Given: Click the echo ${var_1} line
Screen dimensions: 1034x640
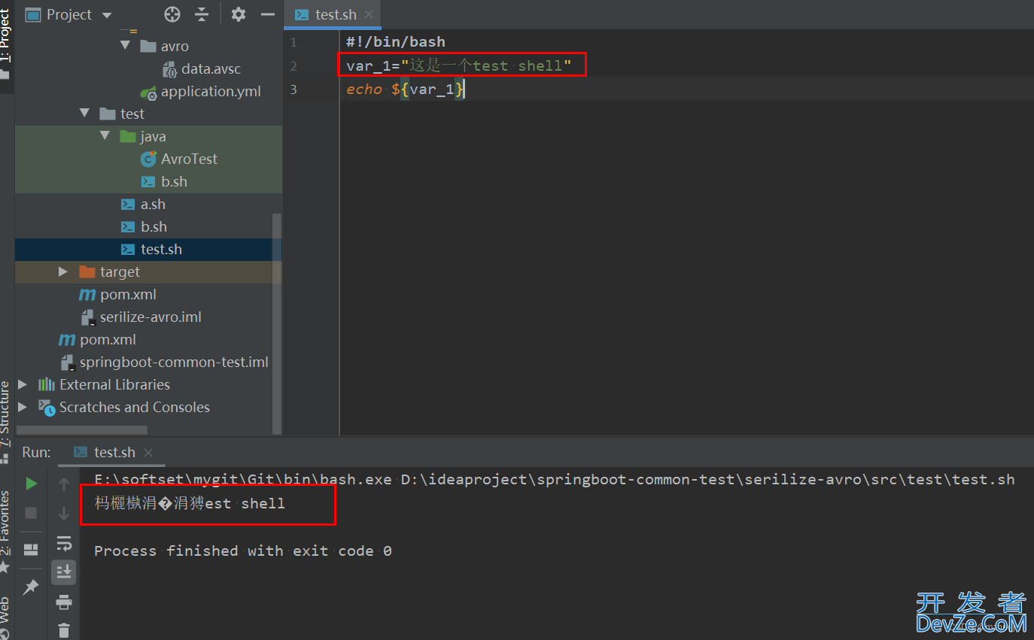Looking at the screenshot, I should [406, 89].
